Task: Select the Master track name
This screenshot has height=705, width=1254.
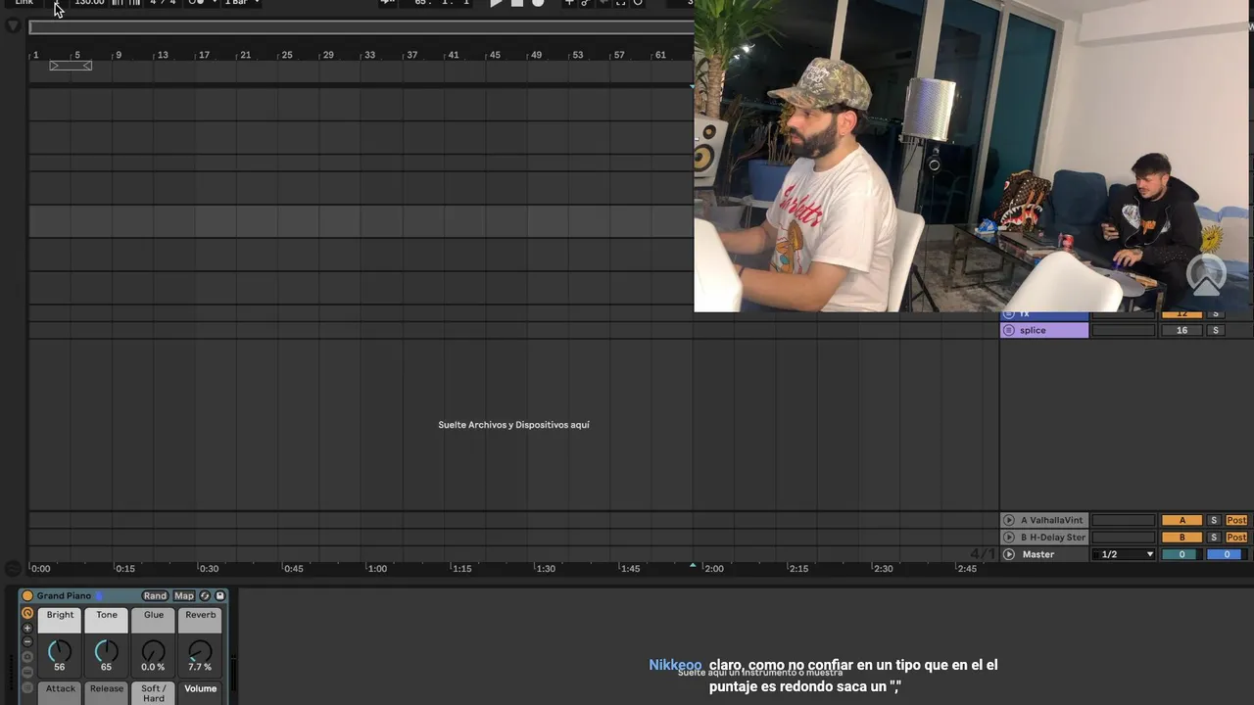Action: point(1038,554)
